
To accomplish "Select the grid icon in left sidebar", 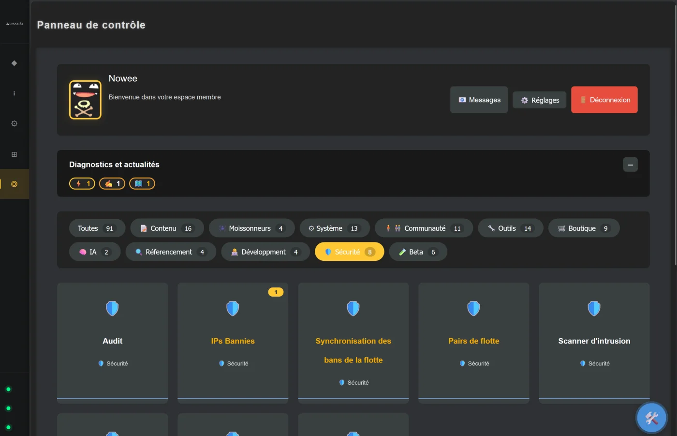I will pyautogui.click(x=14, y=154).
